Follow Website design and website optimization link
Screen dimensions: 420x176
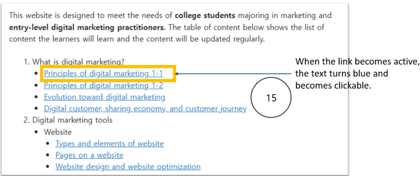[128, 167]
